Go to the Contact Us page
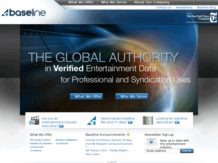Screen dimensions: 218x163 click(x=163, y=7)
